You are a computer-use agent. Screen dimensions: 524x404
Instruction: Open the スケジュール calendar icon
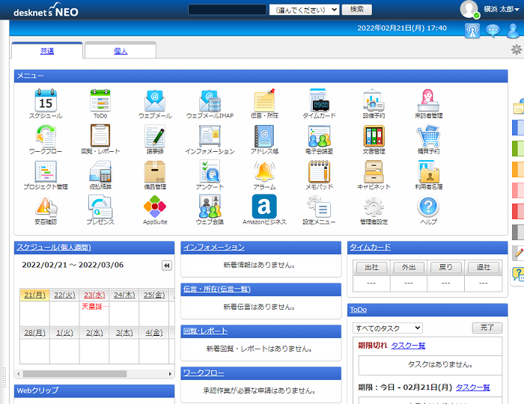pyautogui.click(x=46, y=100)
